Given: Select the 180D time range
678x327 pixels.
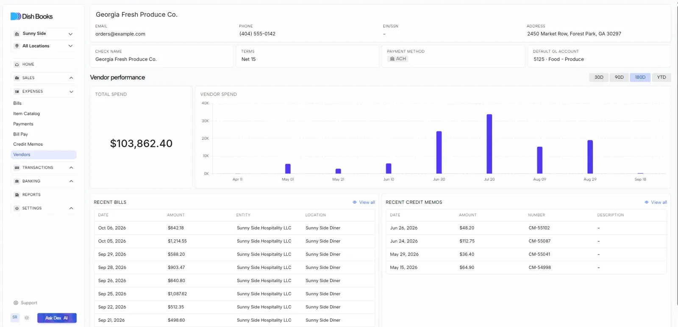Looking at the screenshot, I should coord(640,78).
